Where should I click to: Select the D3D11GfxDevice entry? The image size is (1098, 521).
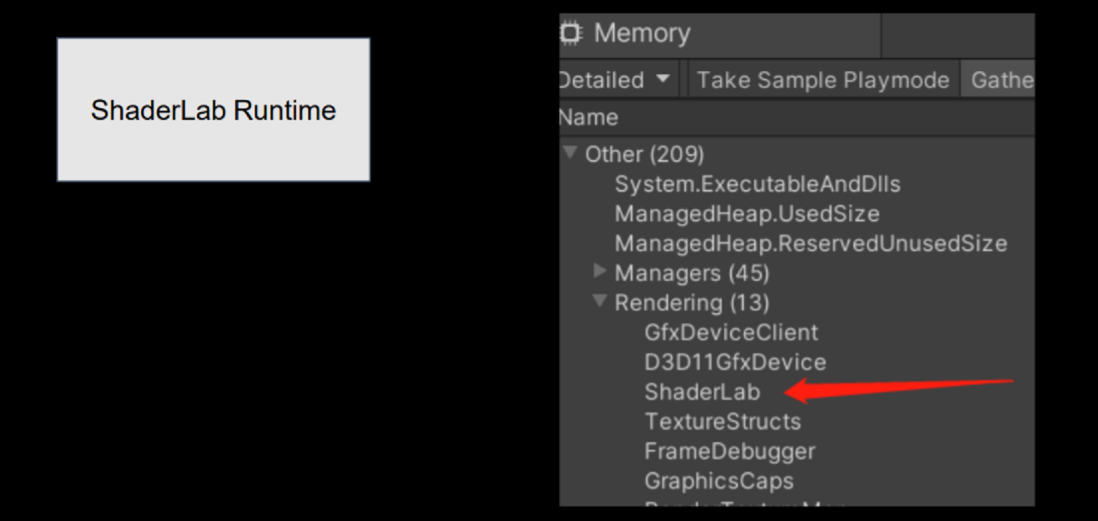point(736,361)
